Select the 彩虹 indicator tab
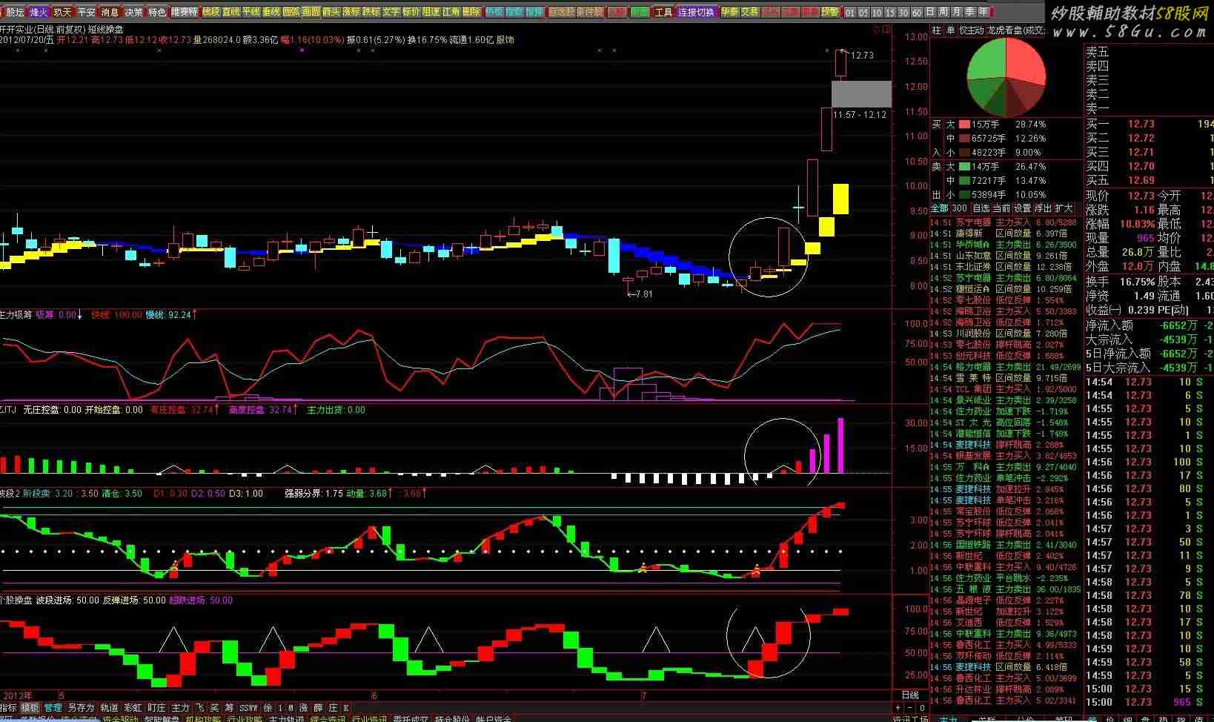Screen dimensions: 1214x722 pos(133,708)
